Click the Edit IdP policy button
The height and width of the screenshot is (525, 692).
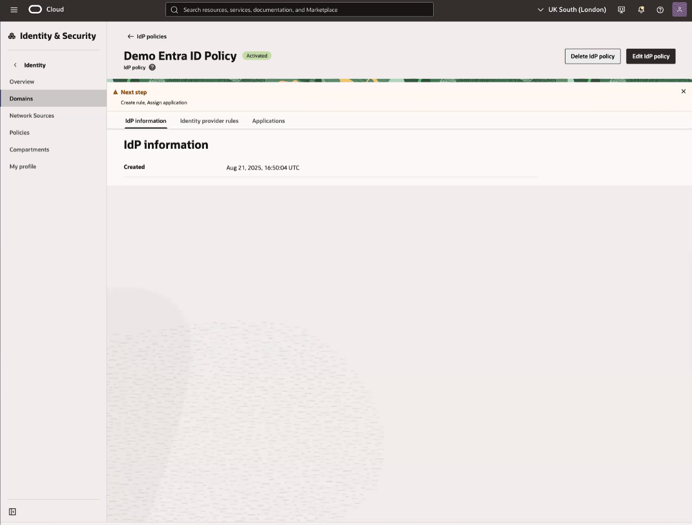click(651, 57)
